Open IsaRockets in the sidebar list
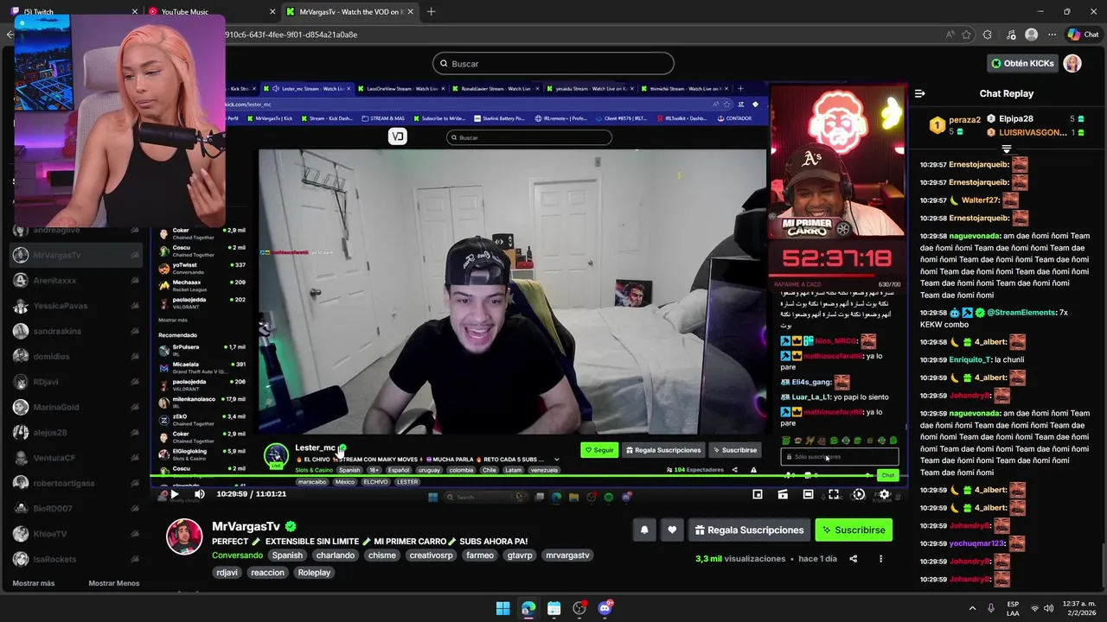The width and height of the screenshot is (1107, 622). click(x=76, y=559)
